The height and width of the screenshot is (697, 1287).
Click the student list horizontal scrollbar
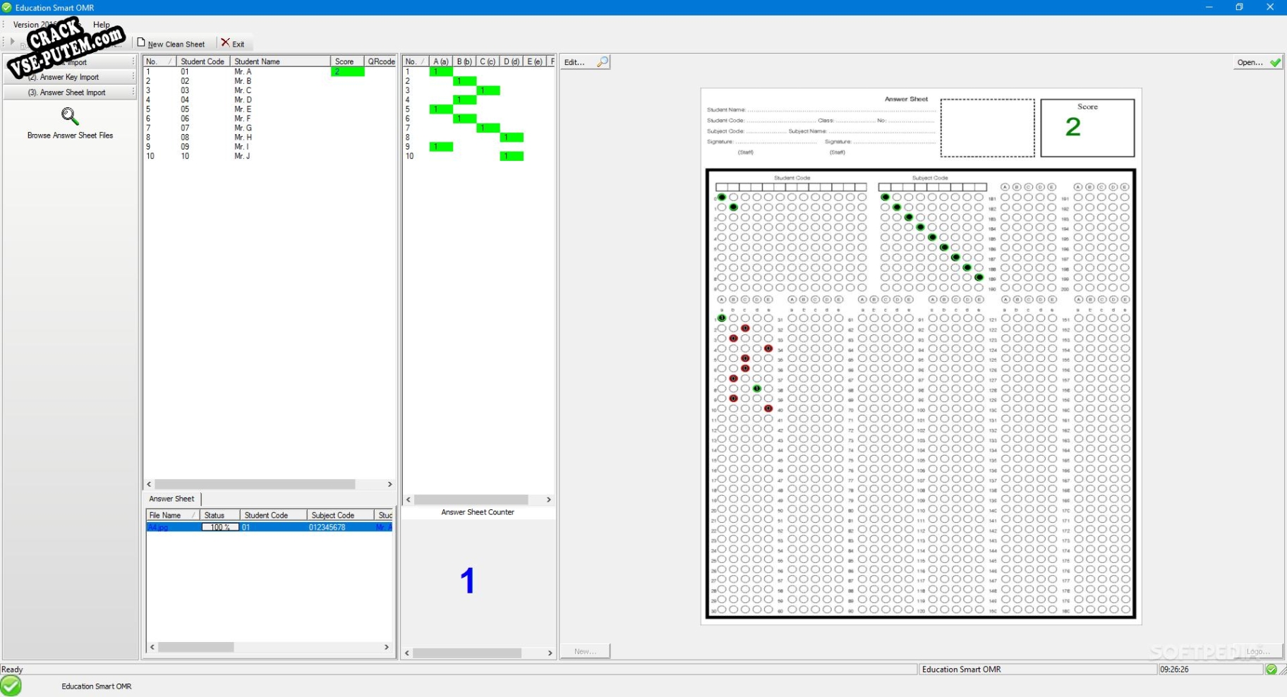pyautogui.click(x=269, y=485)
